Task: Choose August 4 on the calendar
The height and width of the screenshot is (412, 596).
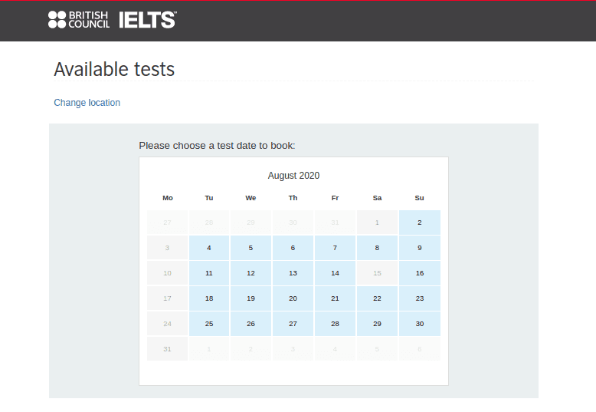Action: click(209, 248)
